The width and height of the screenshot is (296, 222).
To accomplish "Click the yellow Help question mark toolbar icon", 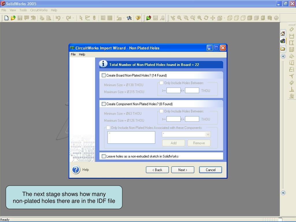I will click(138, 18).
